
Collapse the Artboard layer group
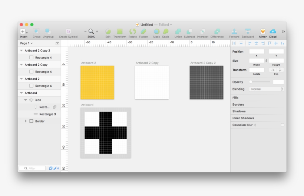pyautogui.click(x=22, y=93)
